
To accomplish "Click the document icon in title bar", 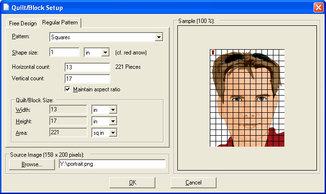I will (6, 7).
